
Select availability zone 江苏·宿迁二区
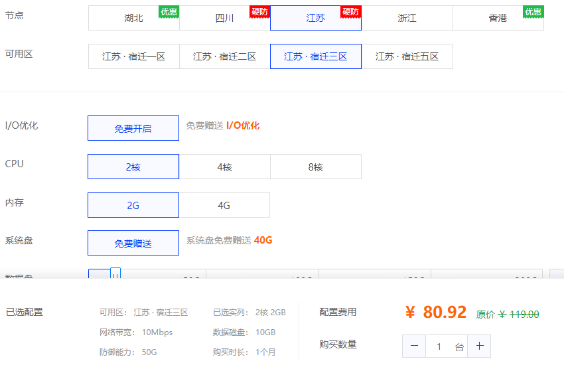point(225,56)
